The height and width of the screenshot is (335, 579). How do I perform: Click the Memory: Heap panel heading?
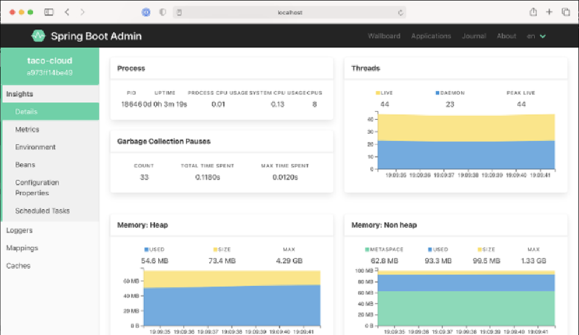coord(143,225)
